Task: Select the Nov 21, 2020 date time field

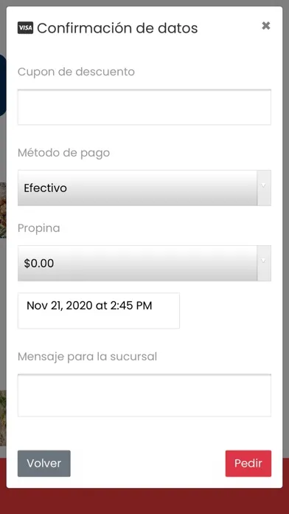Action: [99, 310]
